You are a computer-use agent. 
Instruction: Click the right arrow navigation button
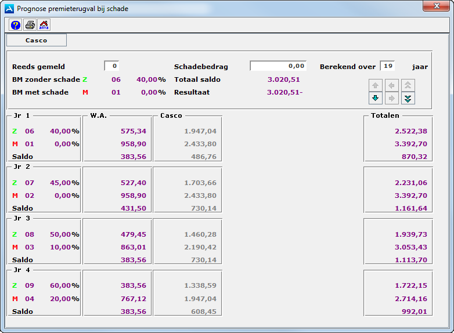[x=392, y=98]
